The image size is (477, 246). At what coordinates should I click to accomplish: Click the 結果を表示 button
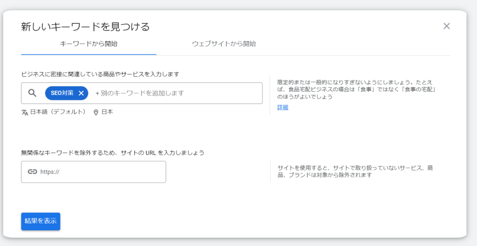(41, 221)
